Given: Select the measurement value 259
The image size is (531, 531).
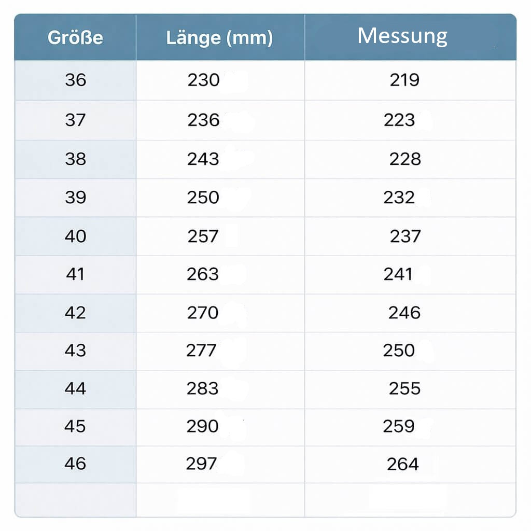Looking at the screenshot, I should click(x=399, y=426).
